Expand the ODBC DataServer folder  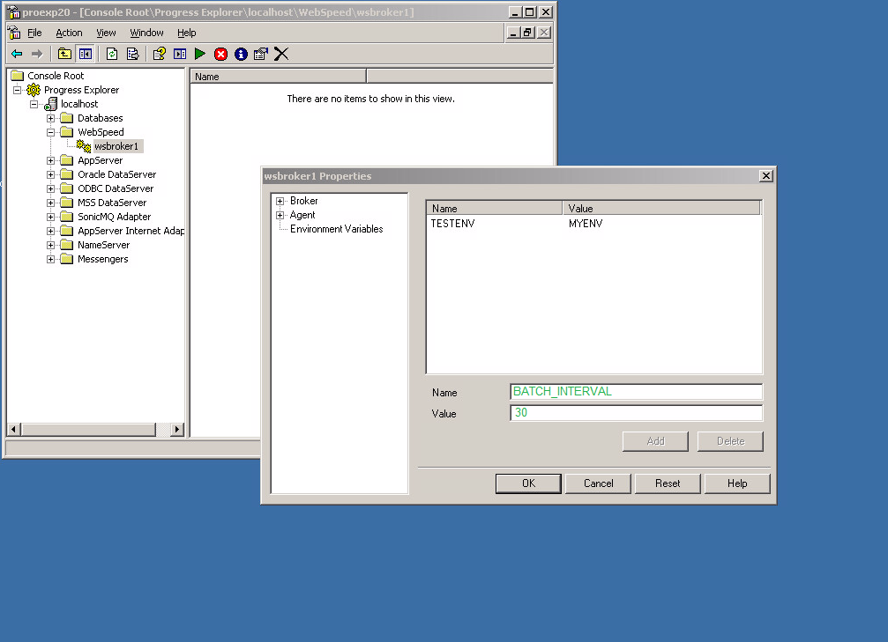50,189
